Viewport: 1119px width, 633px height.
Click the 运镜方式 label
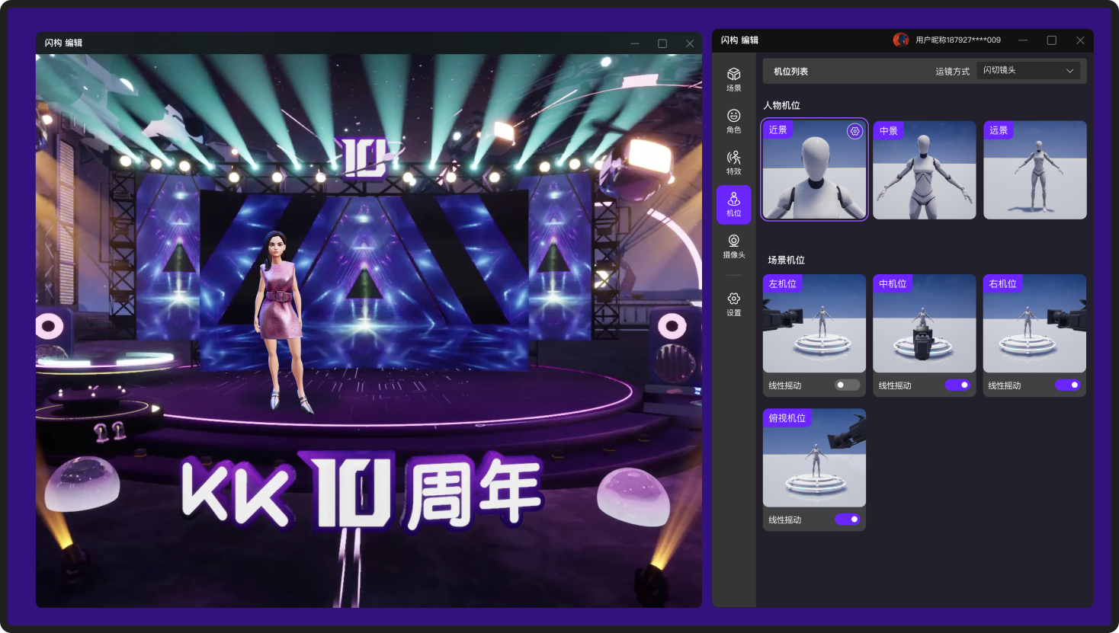pyautogui.click(x=952, y=71)
